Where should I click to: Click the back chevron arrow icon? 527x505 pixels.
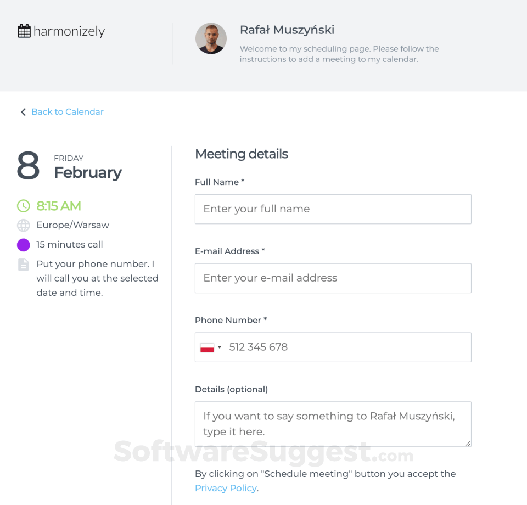(x=23, y=112)
